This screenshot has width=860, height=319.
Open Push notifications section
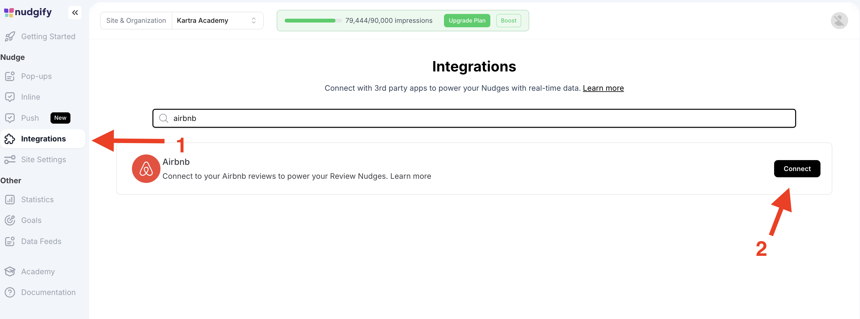pos(30,118)
